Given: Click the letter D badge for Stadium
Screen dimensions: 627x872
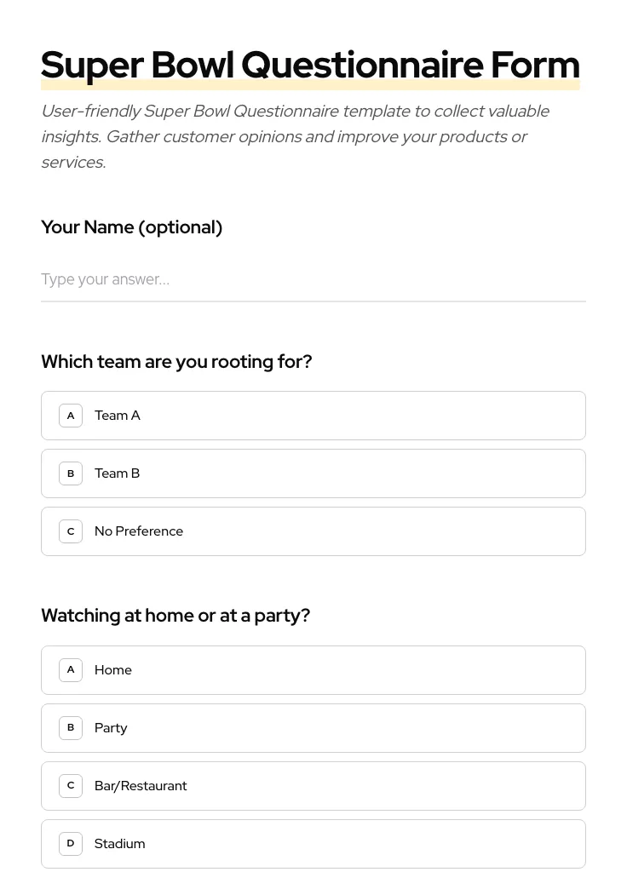Looking at the screenshot, I should click(71, 843).
